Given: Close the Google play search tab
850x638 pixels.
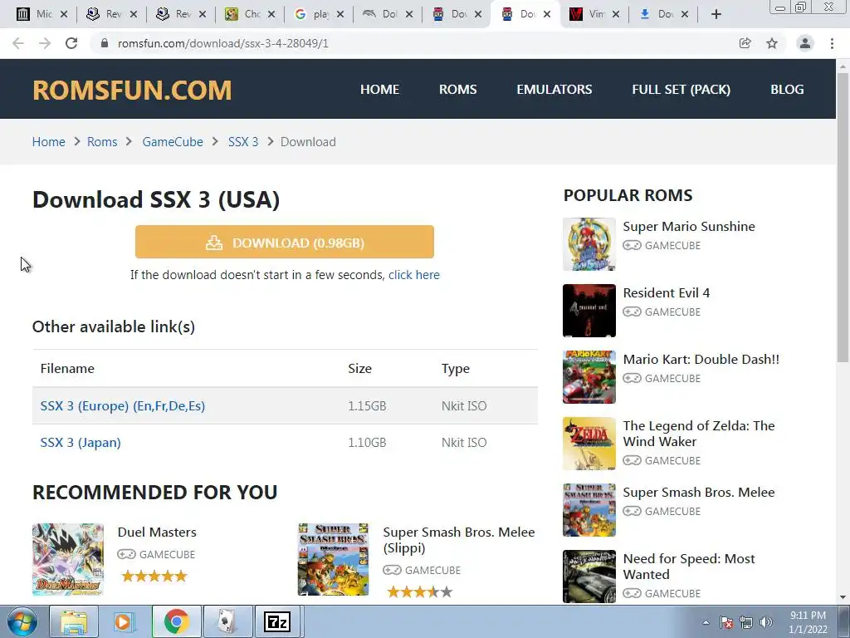Looking at the screenshot, I should pyautogui.click(x=340, y=14).
